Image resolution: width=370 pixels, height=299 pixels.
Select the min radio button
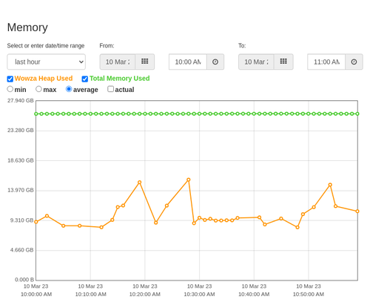pyautogui.click(x=10, y=89)
